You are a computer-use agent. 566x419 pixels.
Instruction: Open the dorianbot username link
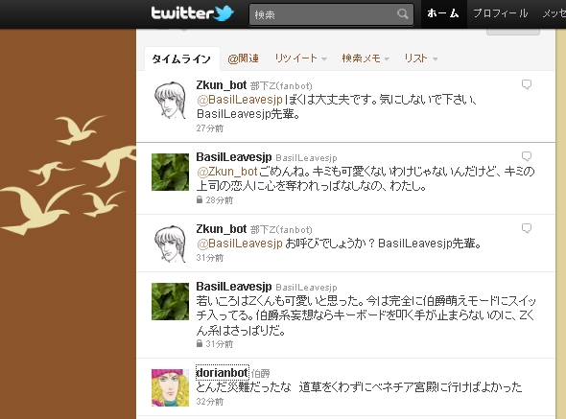(222, 372)
